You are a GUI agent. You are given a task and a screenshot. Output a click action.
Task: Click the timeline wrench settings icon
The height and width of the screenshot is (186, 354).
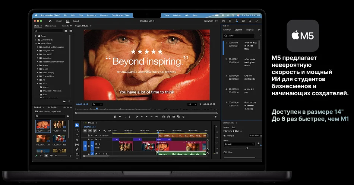coord(104,131)
